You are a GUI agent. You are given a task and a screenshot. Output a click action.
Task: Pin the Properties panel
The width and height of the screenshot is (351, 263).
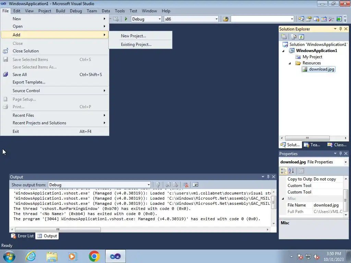[x=340, y=153]
